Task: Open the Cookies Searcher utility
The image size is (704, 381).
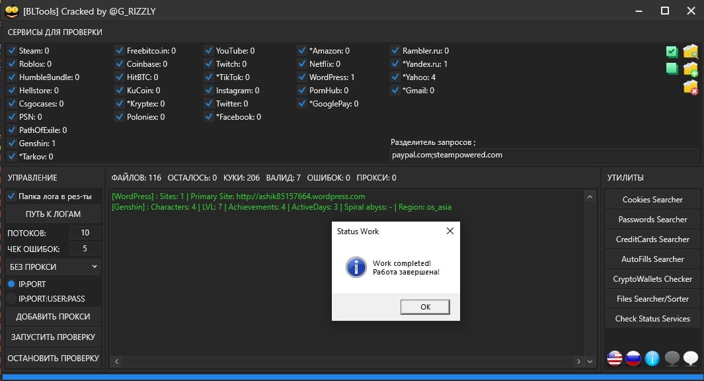Action: [x=652, y=200]
